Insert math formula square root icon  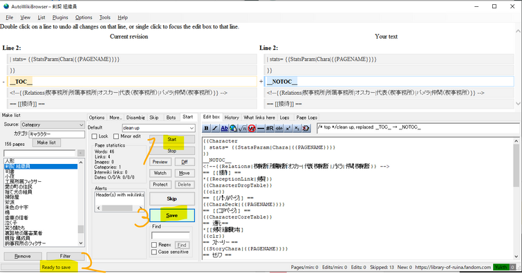pyautogui.click(x=243, y=128)
